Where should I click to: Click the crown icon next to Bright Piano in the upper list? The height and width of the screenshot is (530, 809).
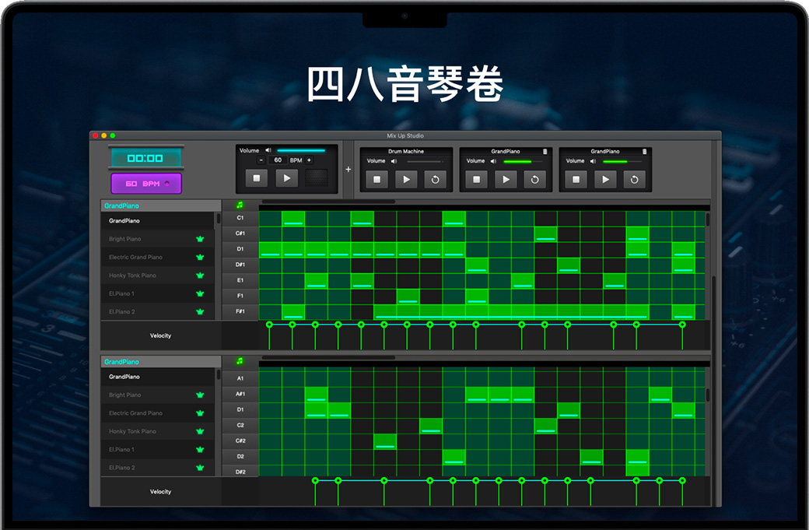(200, 240)
